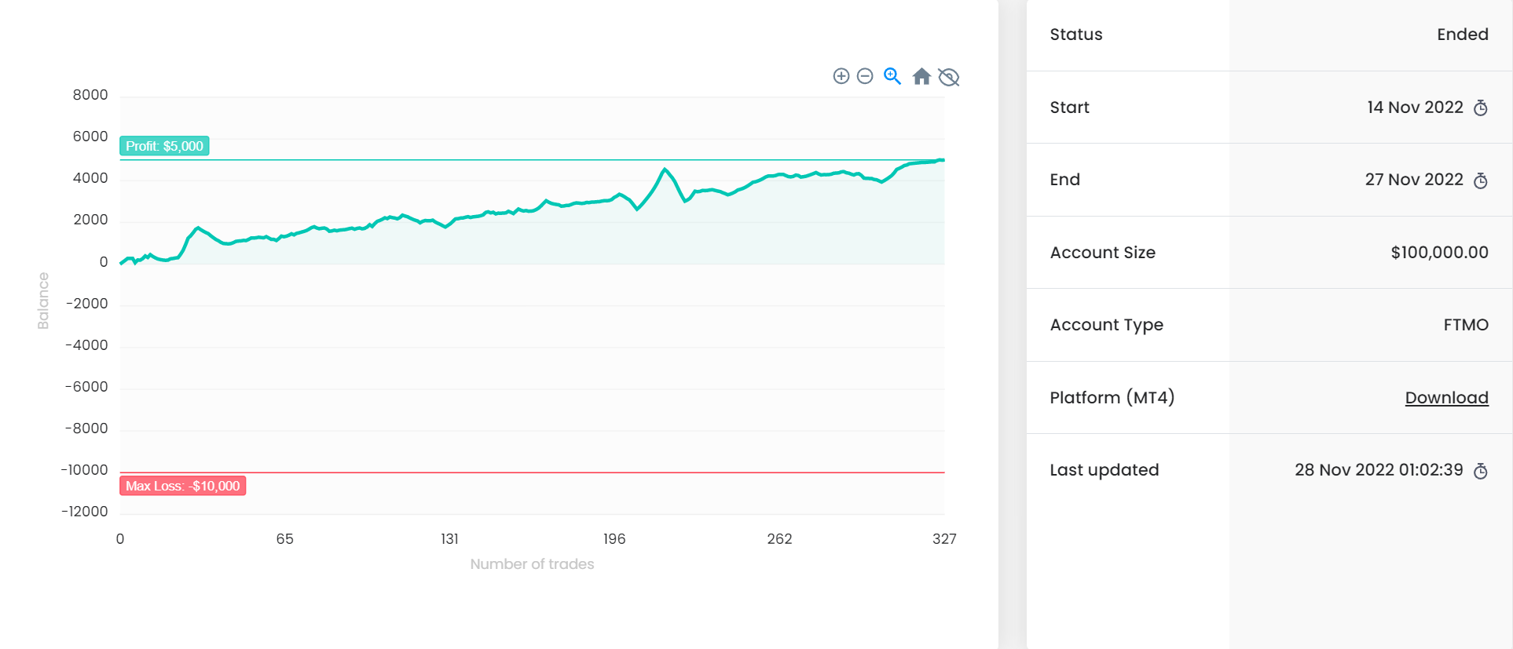Click the x-axis tick label '196'
Image resolution: width=1513 pixels, height=649 pixels.
coord(614,539)
